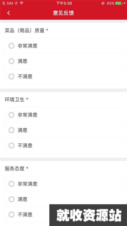127x226 pixels.
Task: Select 非常满意 for 环境卫生
Action: pos(63,115)
